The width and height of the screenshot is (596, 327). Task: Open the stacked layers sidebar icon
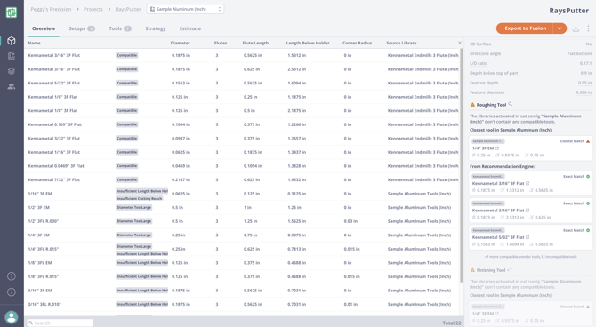coord(12,71)
